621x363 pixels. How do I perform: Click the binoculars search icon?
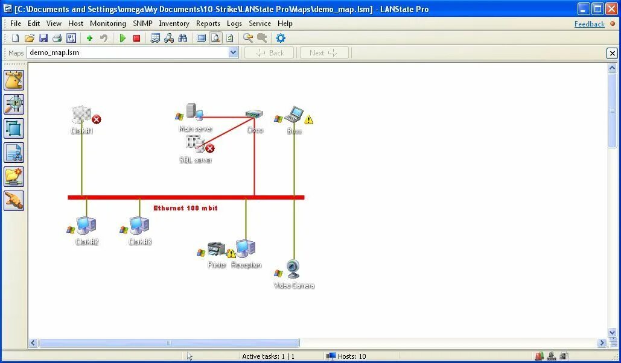coord(183,38)
